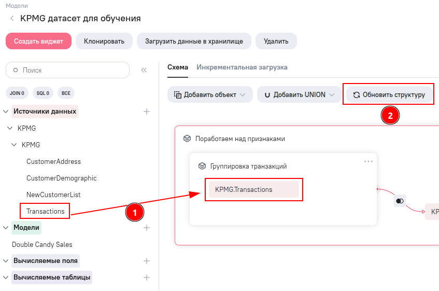Image resolution: width=439 pixels, height=291 pixels.
Task: Click Загрузить данные в хранилище button
Action: [x=194, y=41]
